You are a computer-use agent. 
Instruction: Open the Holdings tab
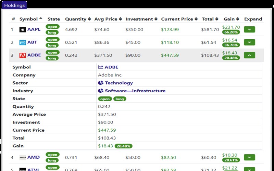(x=14, y=5)
